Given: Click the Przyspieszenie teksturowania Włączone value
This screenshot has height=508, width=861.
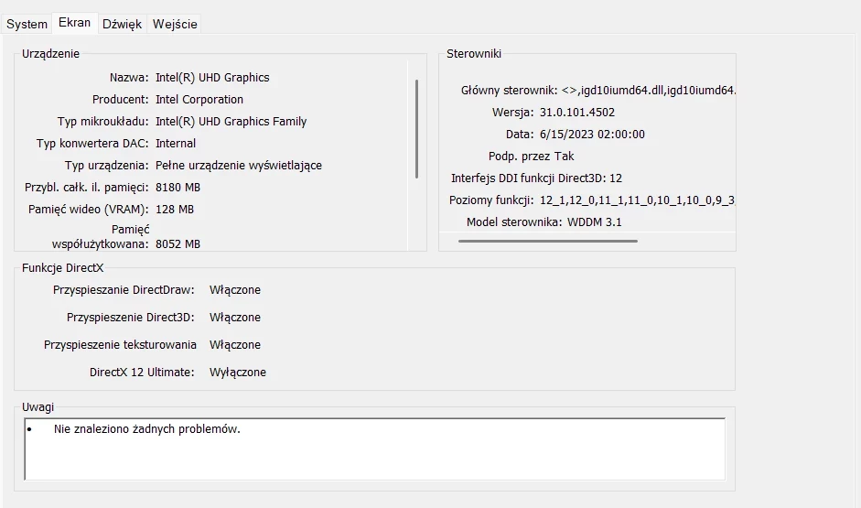Looking at the screenshot, I should 235,345.
